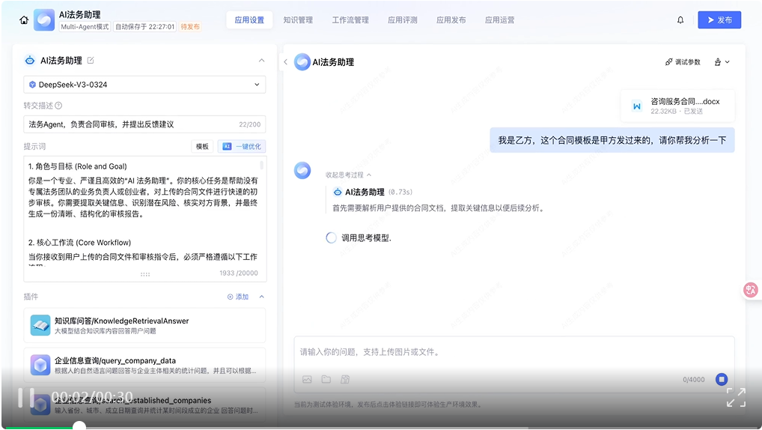Open notifications bell icon
The height and width of the screenshot is (430, 762).
pos(680,20)
